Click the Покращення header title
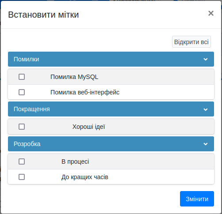This screenshot has height=214, width=222. pyautogui.click(x=32, y=109)
